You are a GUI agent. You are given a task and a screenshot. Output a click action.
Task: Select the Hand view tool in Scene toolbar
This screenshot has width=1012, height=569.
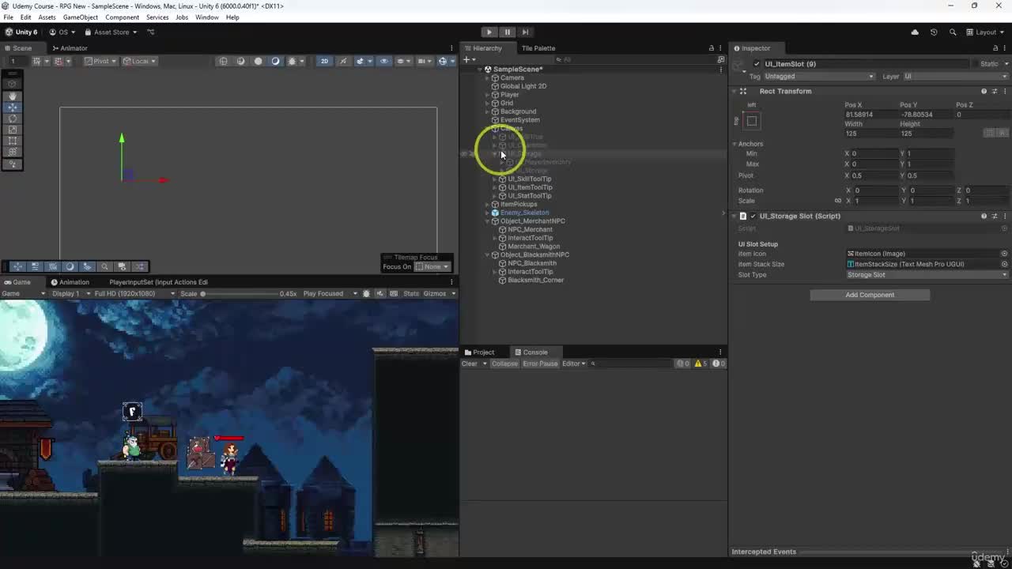coord(13,96)
